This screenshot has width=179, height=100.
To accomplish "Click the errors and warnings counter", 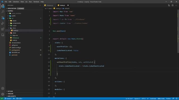I will (x=19, y=99).
